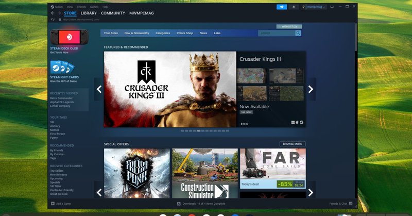Browse Controller-Friendly category

click(x=62, y=190)
